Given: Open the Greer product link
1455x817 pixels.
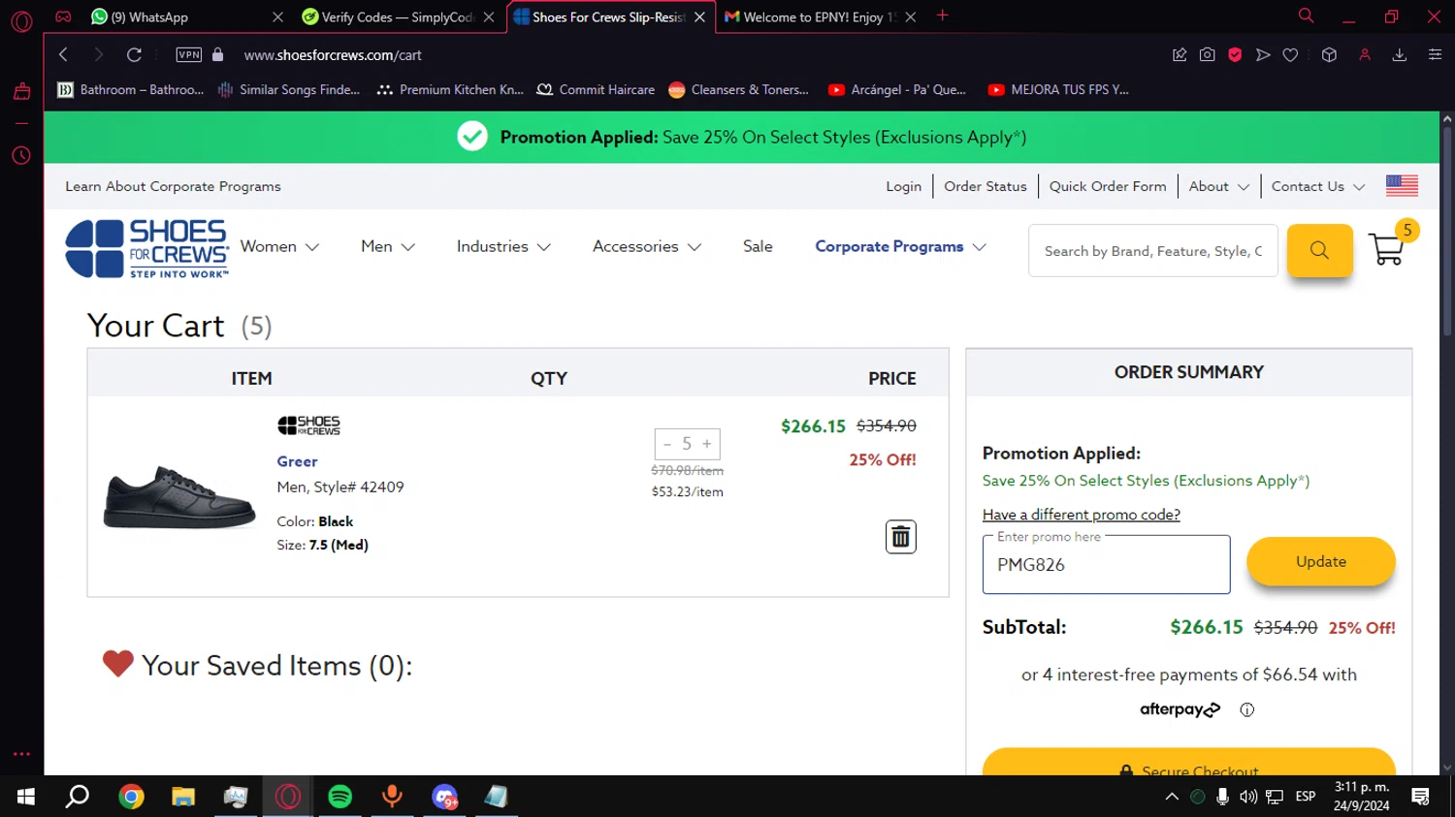Looking at the screenshot, I should click(297, 461).
